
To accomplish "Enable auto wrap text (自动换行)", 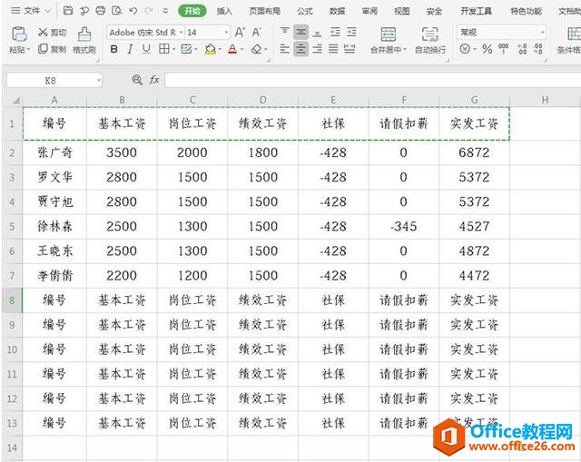I will (429, 40).
